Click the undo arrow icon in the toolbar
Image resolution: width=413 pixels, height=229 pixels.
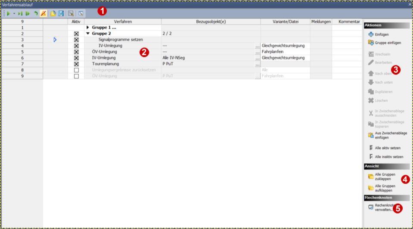pyautogui.click(x=36, y=14)
